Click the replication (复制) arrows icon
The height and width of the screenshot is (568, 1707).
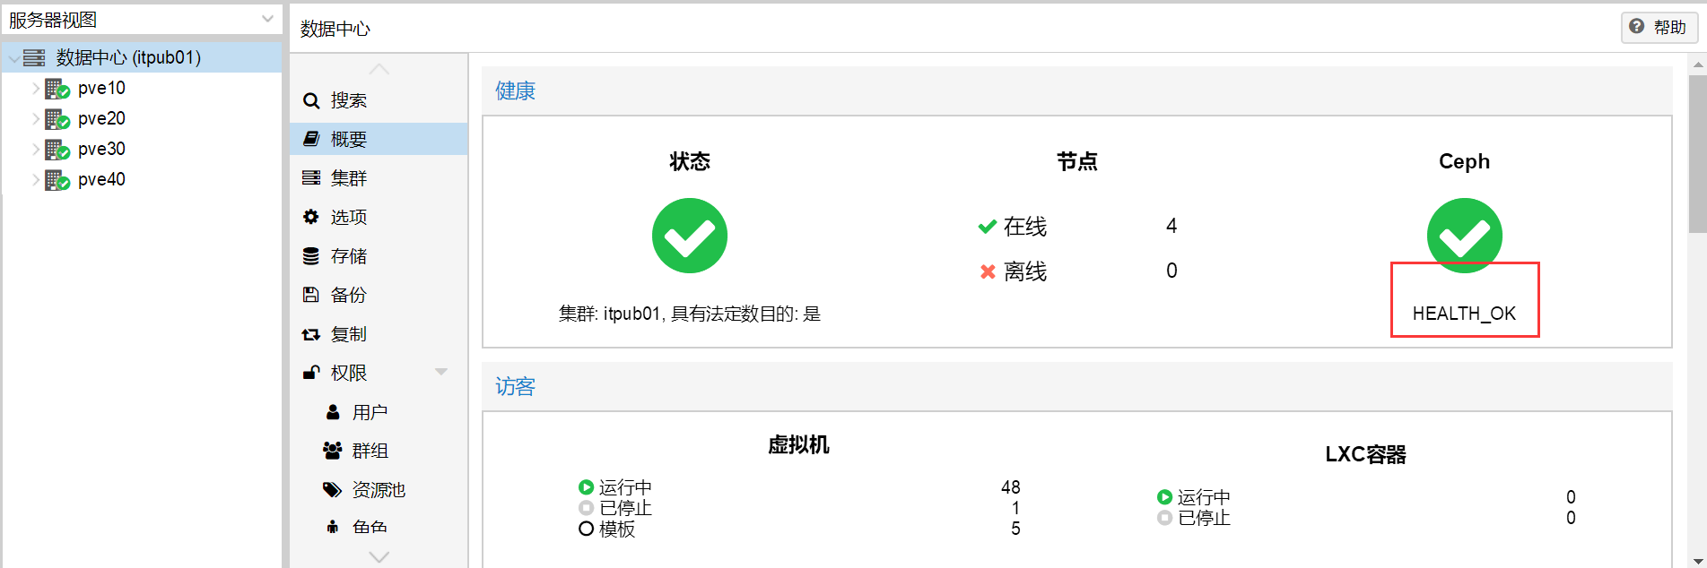tap(311, 334)
